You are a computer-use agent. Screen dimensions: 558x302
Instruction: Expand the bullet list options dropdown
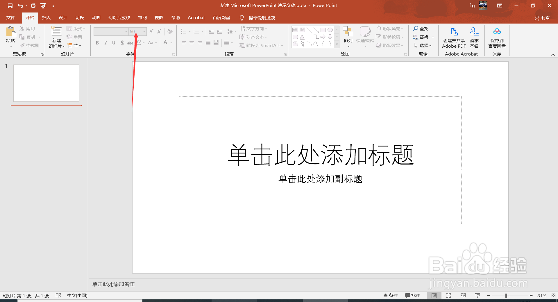click(x=189, y=31)
